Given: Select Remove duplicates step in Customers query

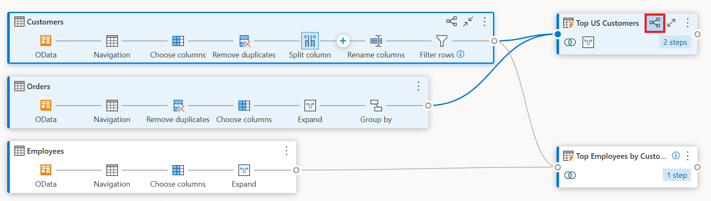Looking at the screenshot, I should pyautogui.click(x=244, y=41).
